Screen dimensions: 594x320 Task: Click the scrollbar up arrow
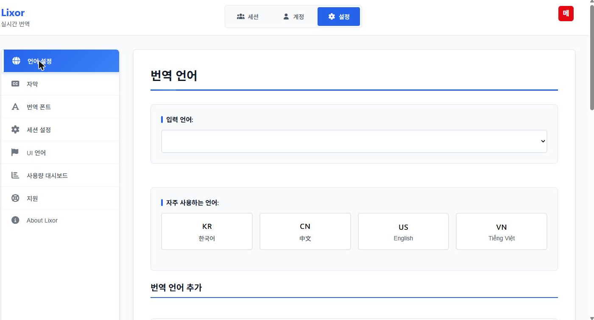591,2
